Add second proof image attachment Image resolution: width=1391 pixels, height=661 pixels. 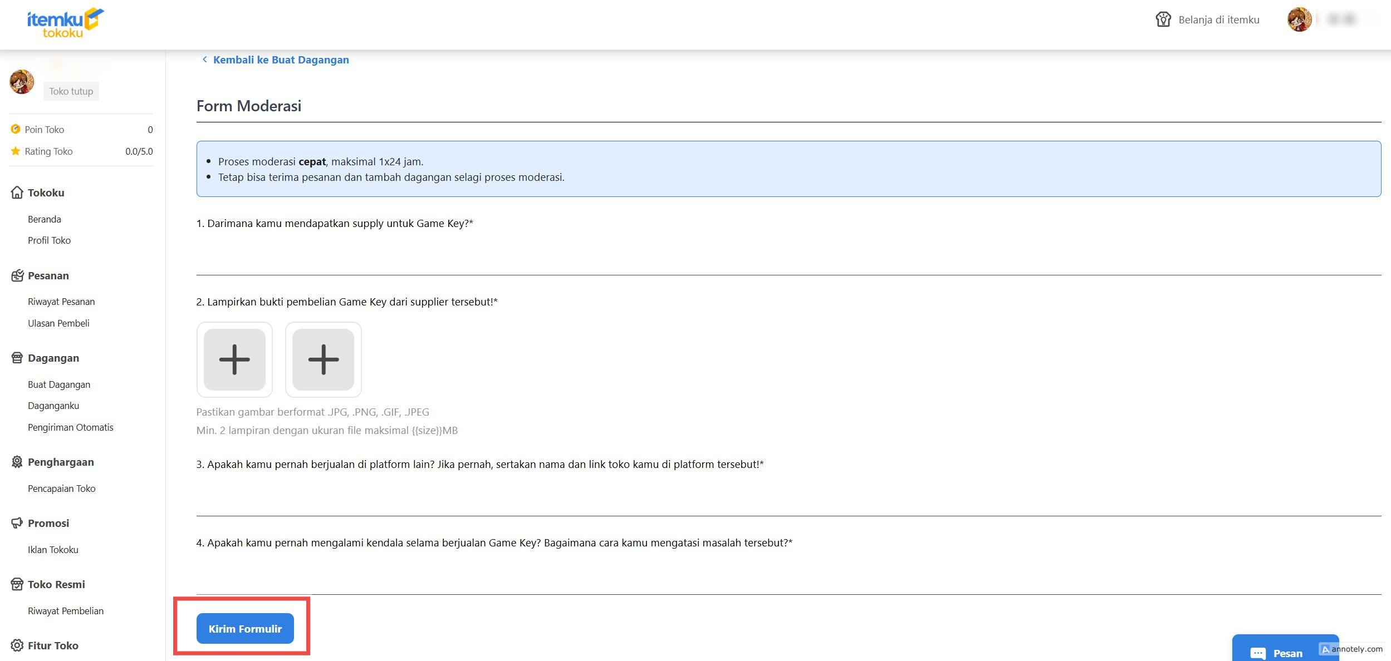click(x=323, y=359)
